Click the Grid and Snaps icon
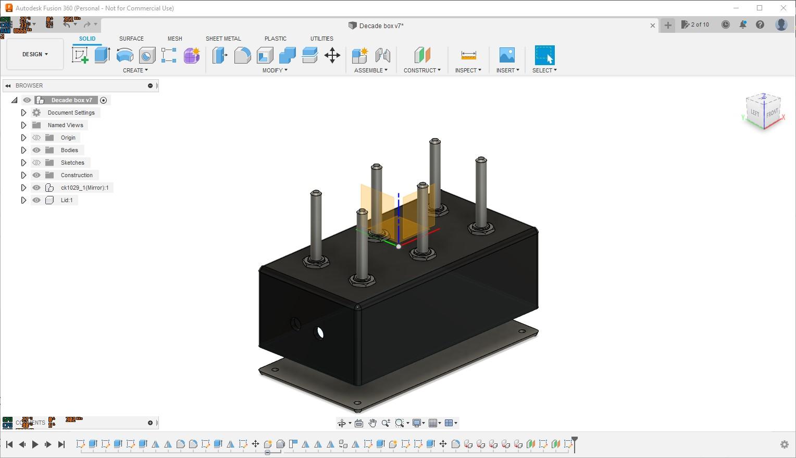796x458 pixels. click(433, 423)
